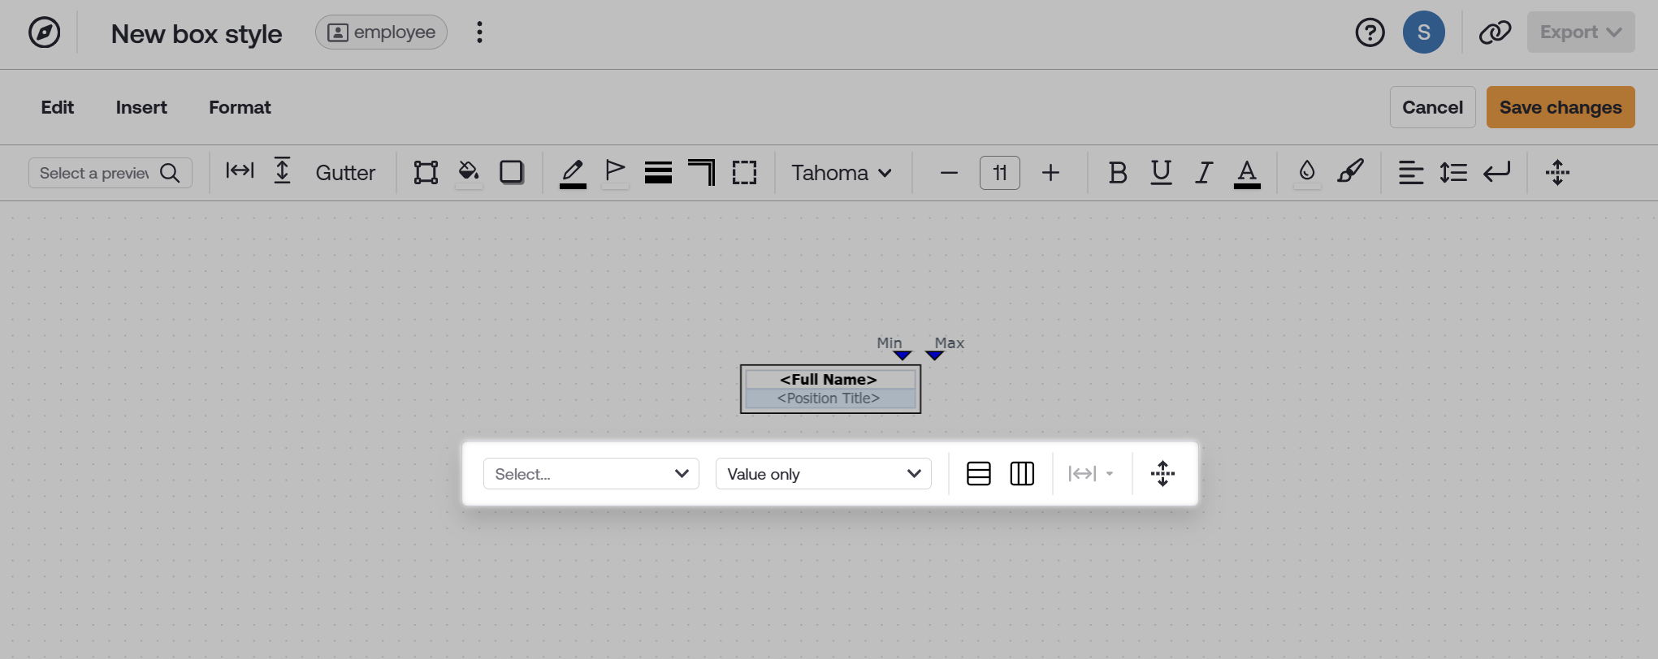Open the Edit menu
This screenshot has height=659, width=1658.
tap(58, 107)
